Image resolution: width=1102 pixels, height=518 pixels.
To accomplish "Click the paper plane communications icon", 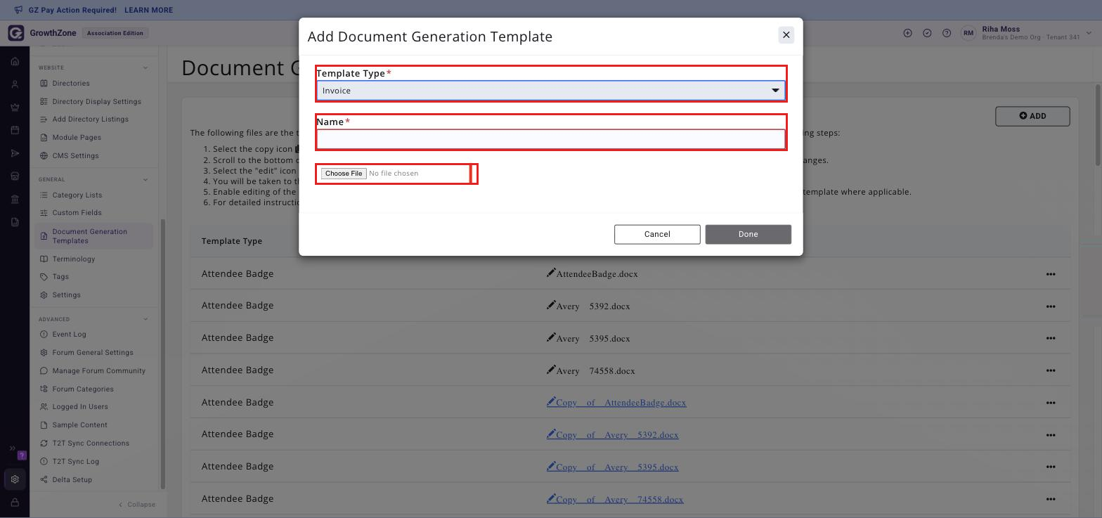I will tap(15, 153).
